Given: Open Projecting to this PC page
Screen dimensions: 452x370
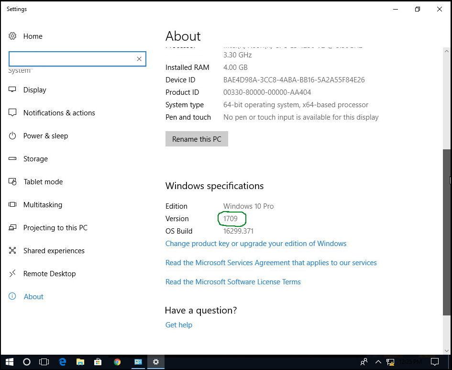Looking at the screenshot, I should [55, 227].
